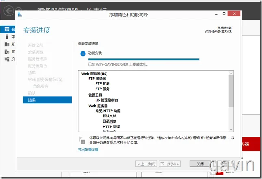Select the Local Server icon in sidebar
The width and height of the screenshot is (262, 179).
pyautogui.click(x=7, y=37)
